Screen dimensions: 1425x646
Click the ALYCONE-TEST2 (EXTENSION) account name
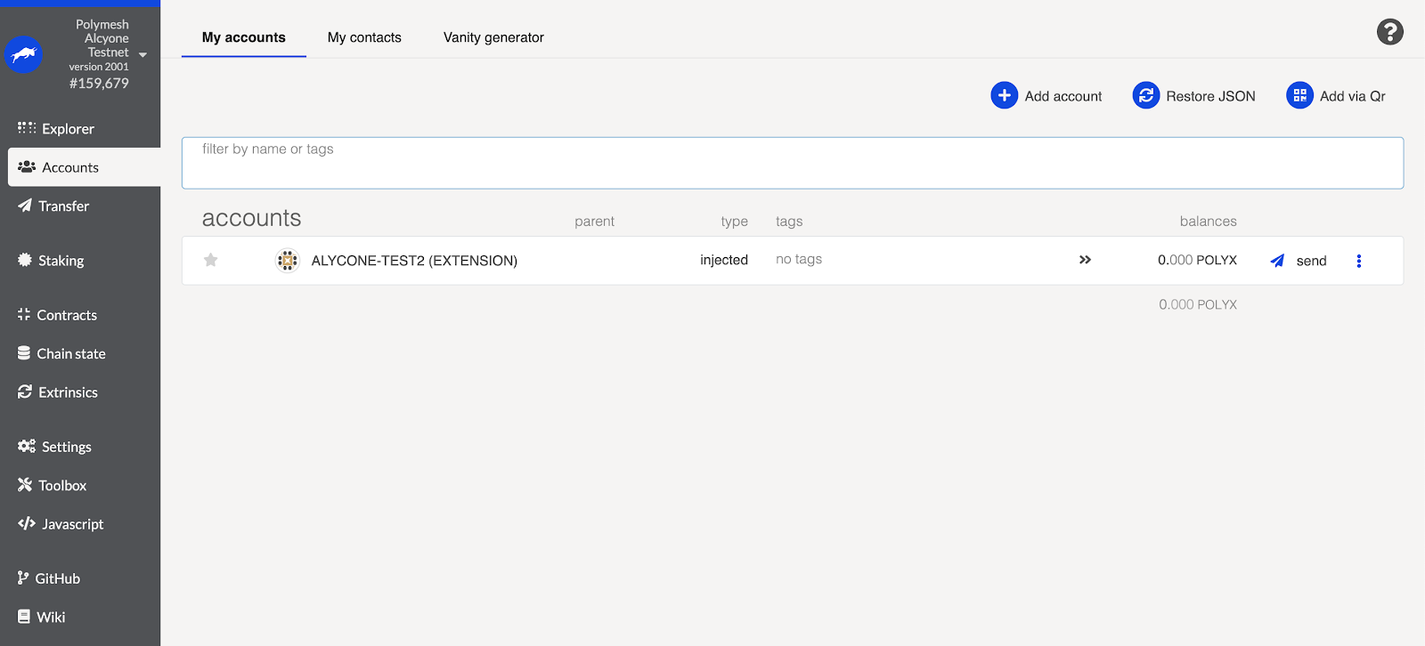[414, 261]
